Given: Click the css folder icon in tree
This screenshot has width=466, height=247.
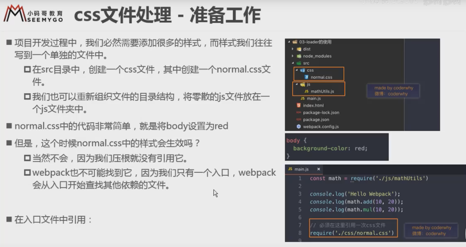Looking at the screenshot, I should [303, 70].
